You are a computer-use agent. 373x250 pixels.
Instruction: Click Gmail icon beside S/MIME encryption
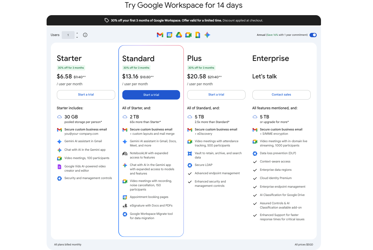click(255, 130)
